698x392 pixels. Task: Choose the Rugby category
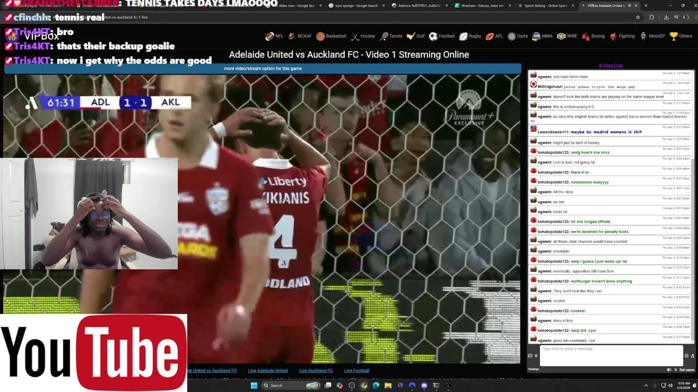coord(470,36)
